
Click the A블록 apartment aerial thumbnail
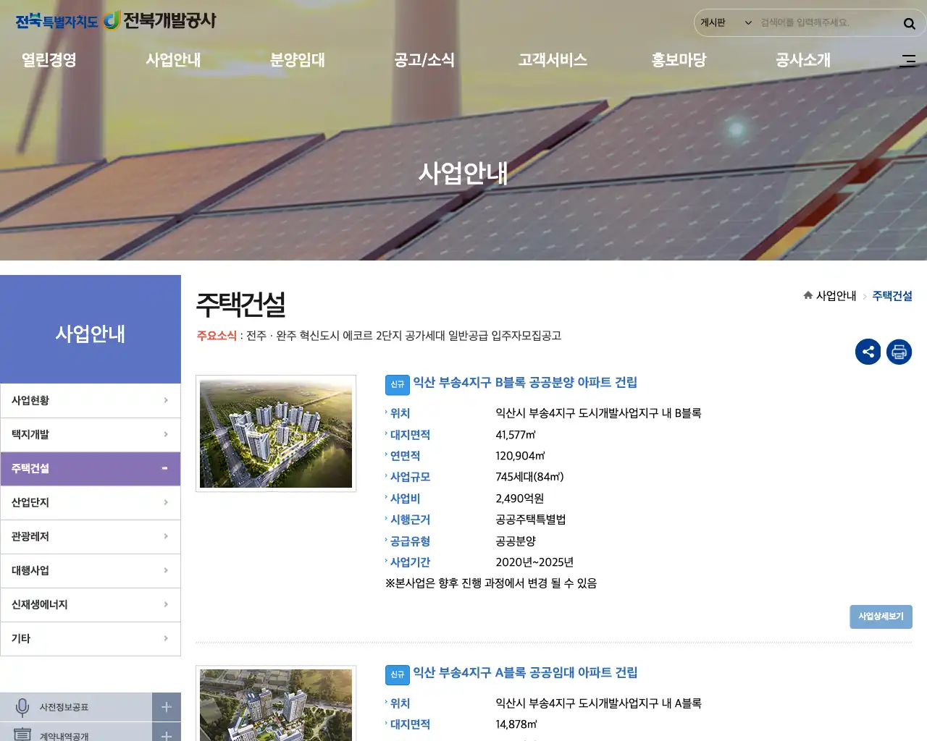point(276,704)
